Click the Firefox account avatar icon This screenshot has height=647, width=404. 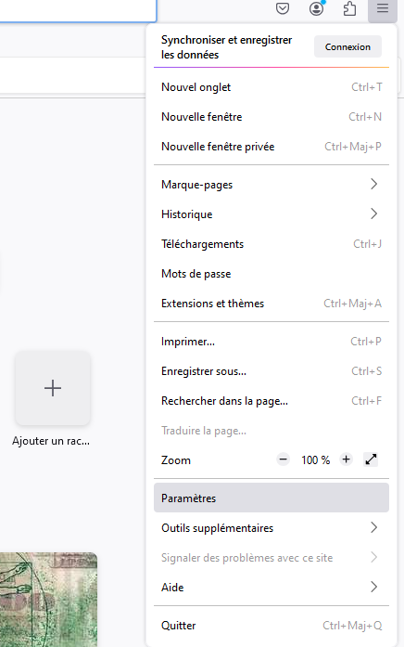coord(316,8)
